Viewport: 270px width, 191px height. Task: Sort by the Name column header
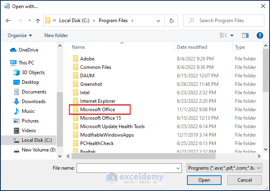click(x=78, y=47)
